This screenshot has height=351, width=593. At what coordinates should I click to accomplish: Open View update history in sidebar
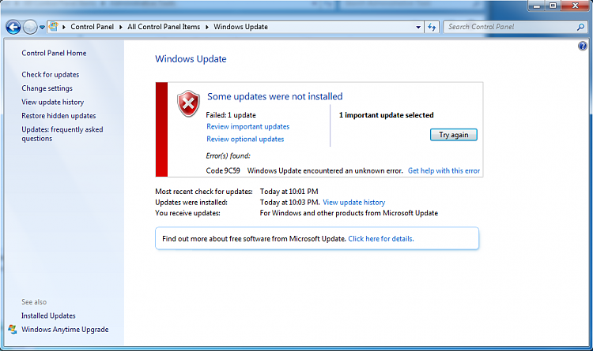click(52, 103)
